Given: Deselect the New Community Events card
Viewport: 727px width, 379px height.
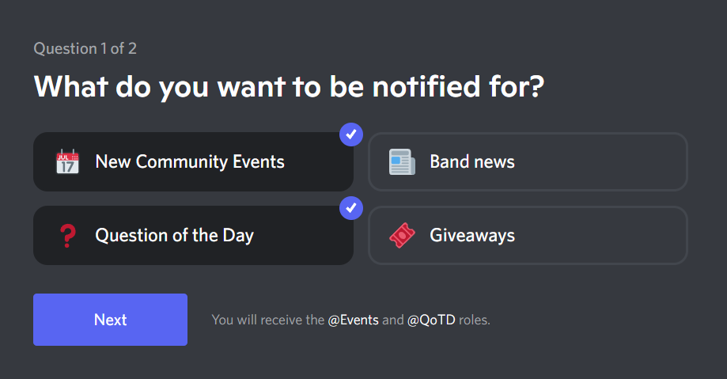Looking at the screenshot, I should click(193, 162).
